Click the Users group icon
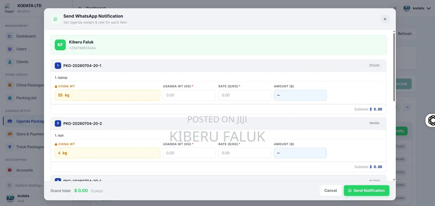 10,49
